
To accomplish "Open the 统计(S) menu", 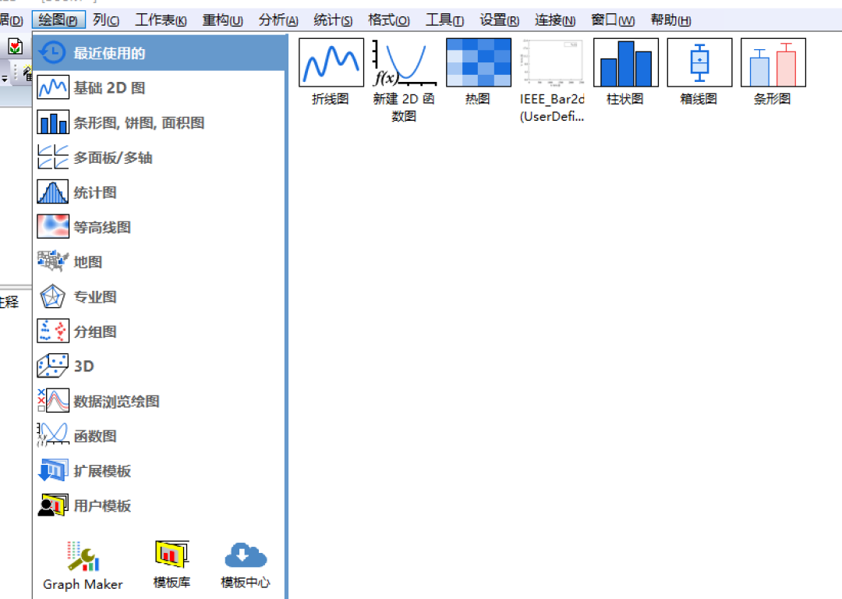I will click(x=333, y=19).
